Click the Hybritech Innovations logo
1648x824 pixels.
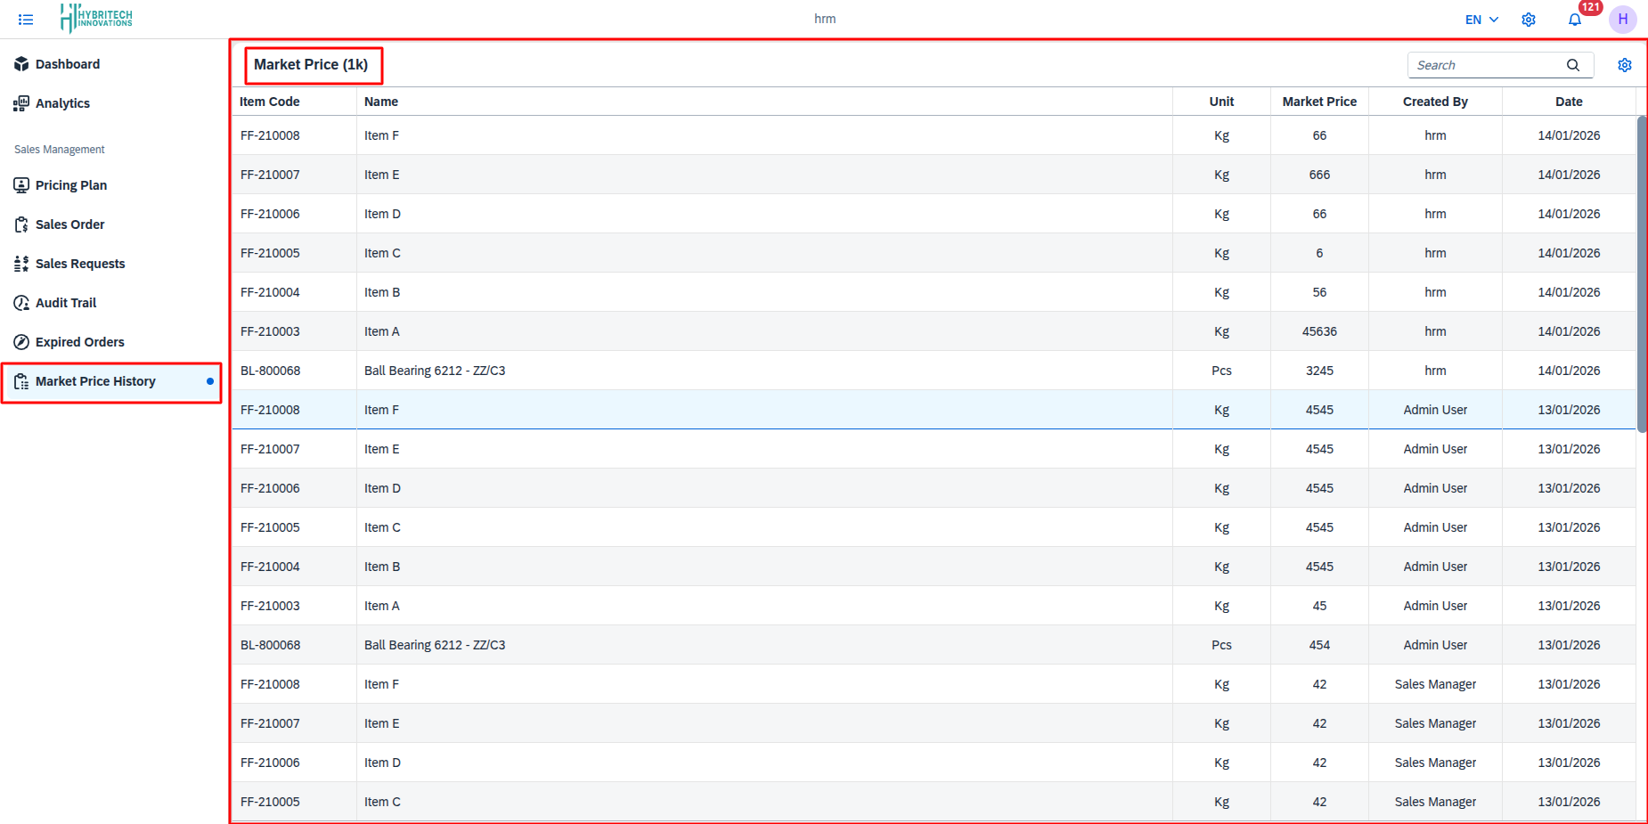(x=96, y=18)
